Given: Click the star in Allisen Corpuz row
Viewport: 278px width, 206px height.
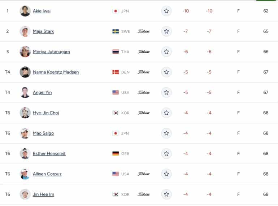Looking at the screenshot, I should point(166,174).
